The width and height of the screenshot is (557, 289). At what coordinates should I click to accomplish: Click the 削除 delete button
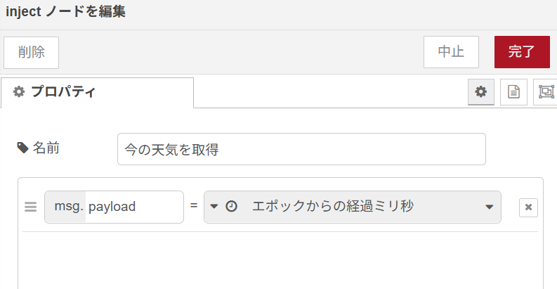click(32, 53)
